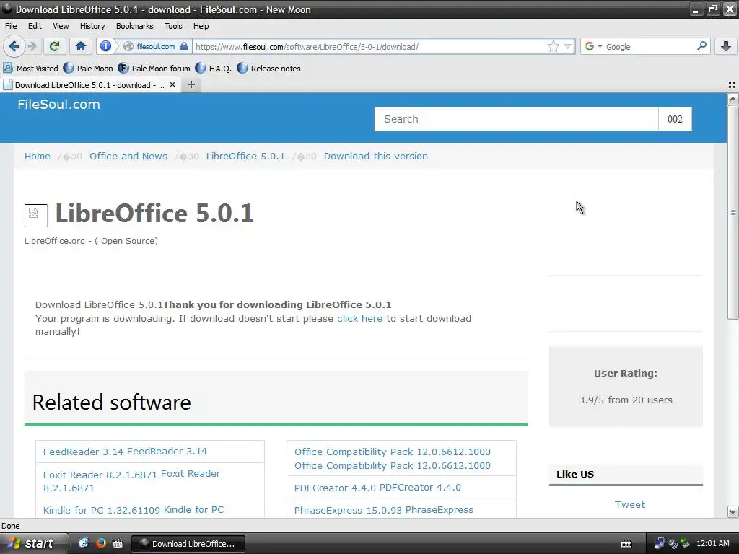
Task: Open Office Compatibility Pack 12.0.6612.1000 link
Action: point(393,459)
